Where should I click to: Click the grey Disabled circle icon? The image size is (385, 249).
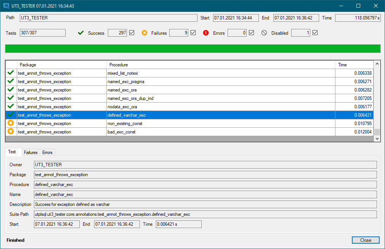[x=264, y=33]
